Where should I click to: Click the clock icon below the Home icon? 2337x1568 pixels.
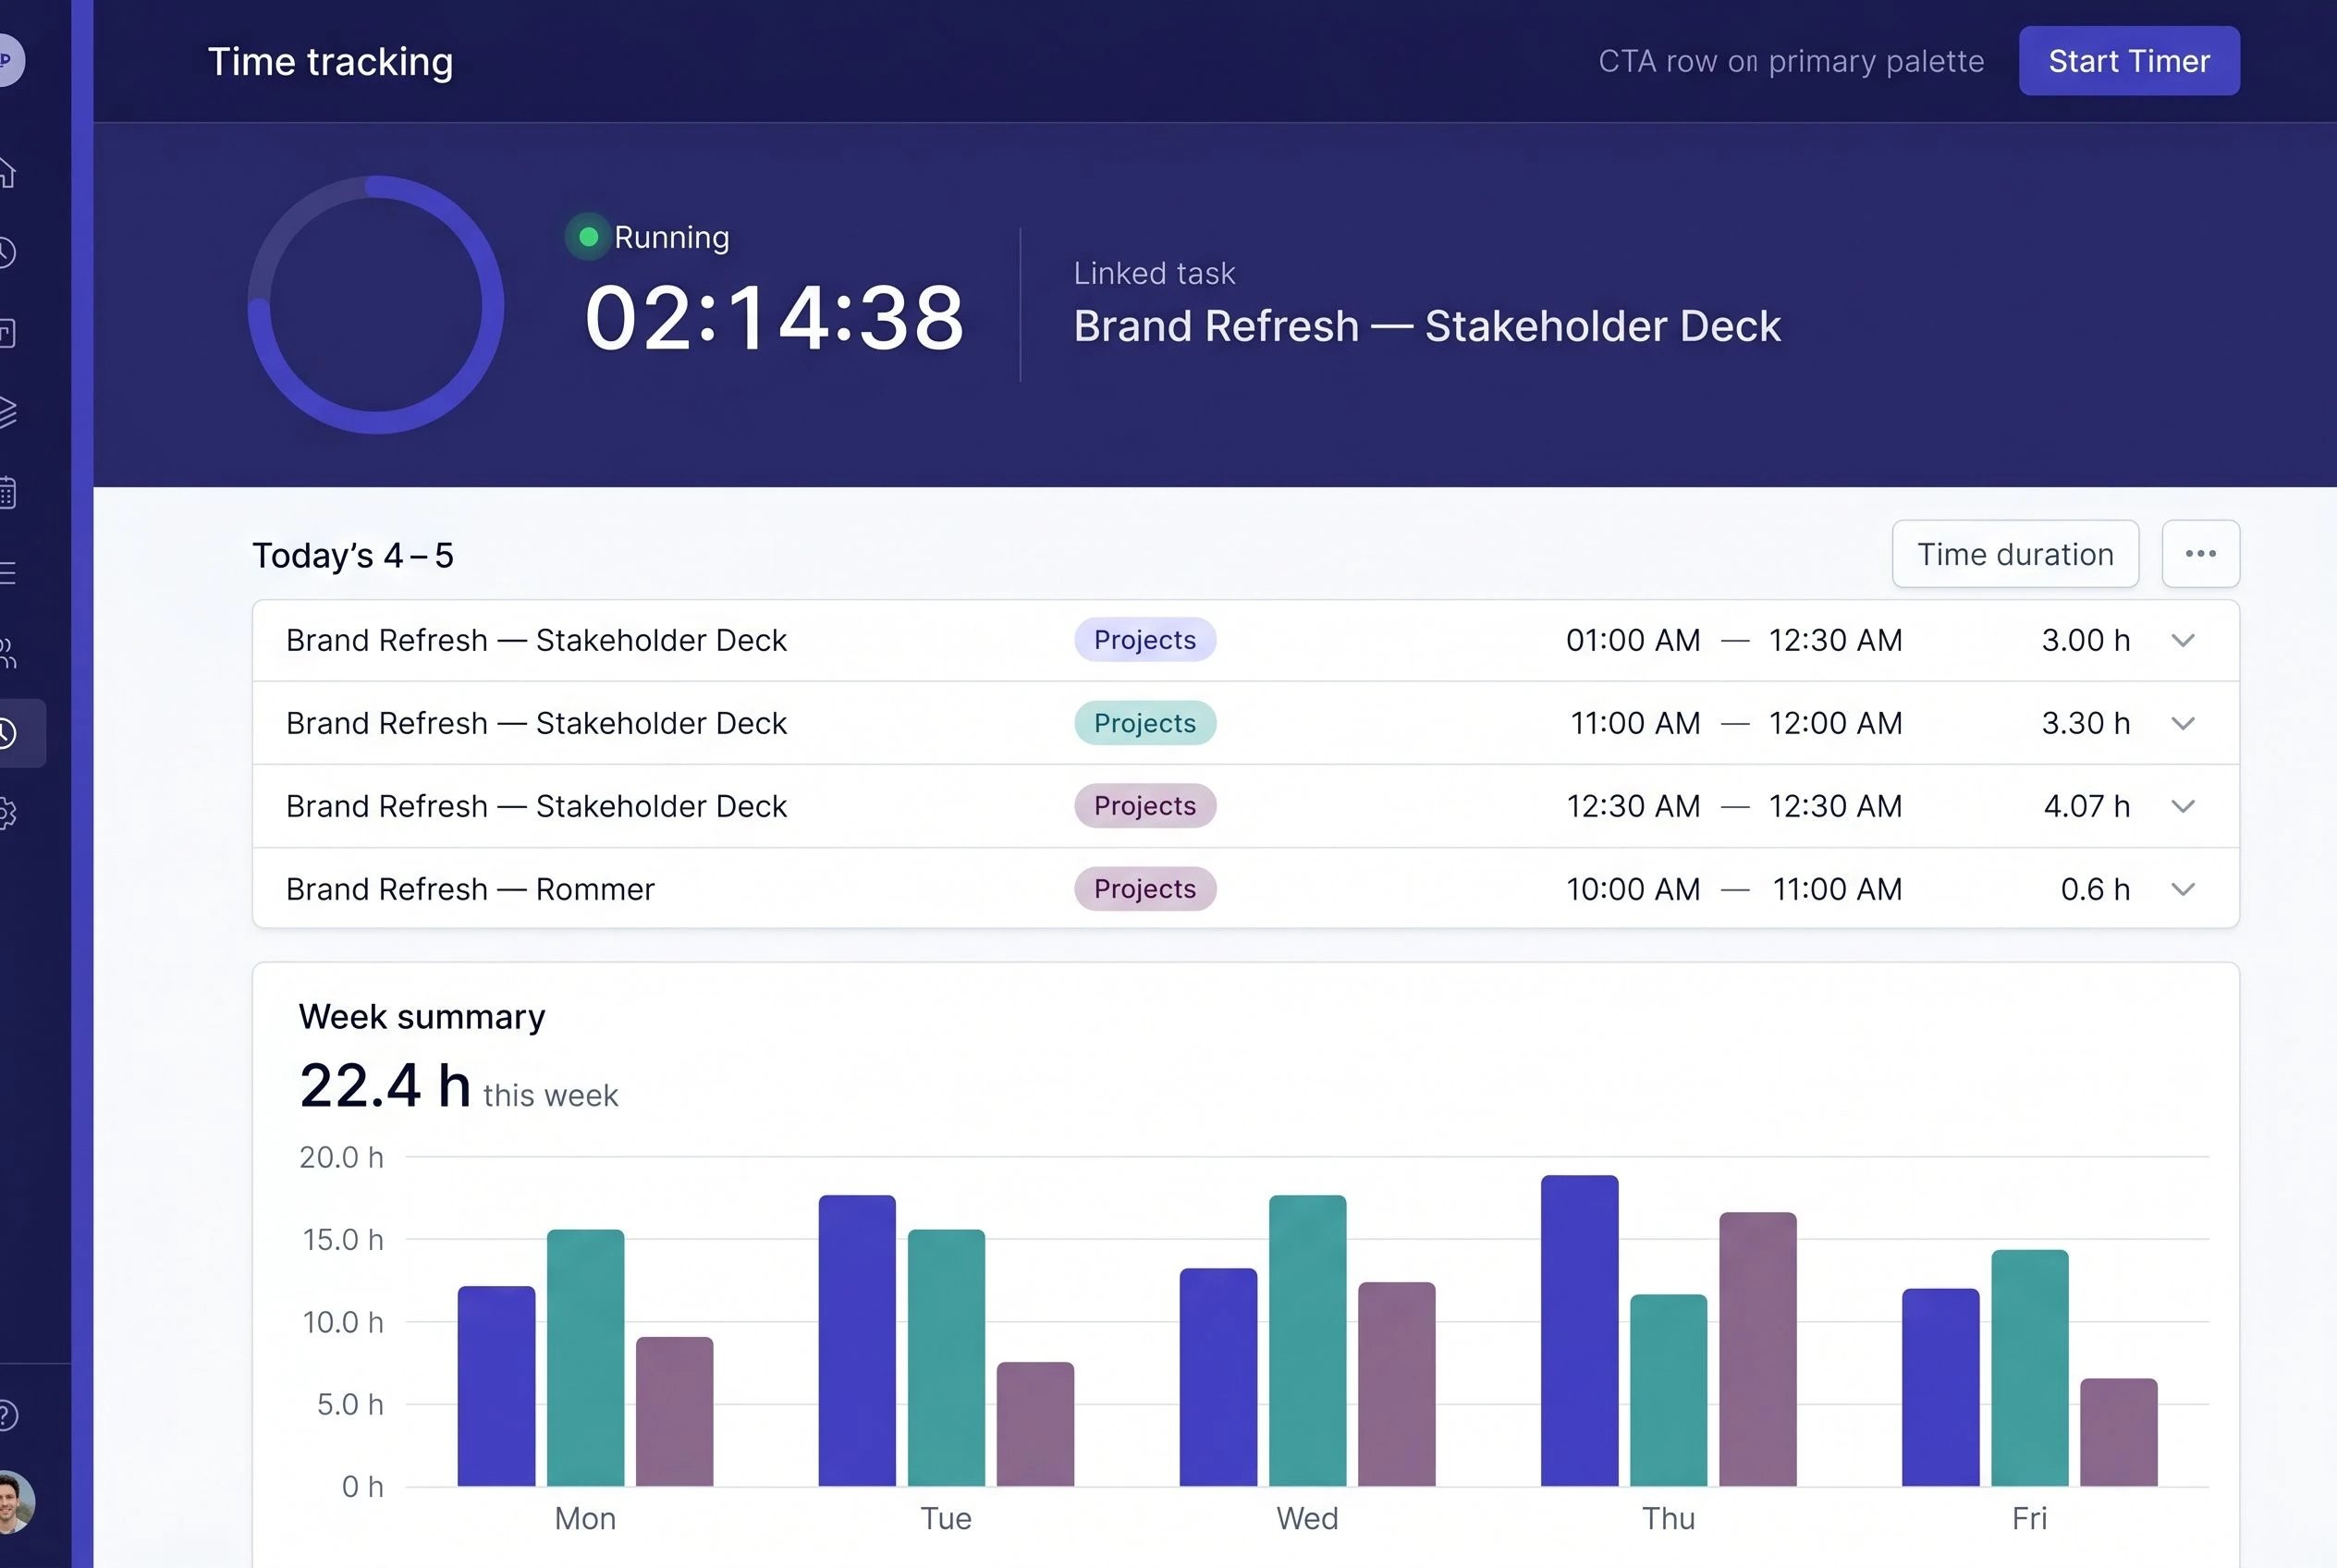click(x=6, y=252)
